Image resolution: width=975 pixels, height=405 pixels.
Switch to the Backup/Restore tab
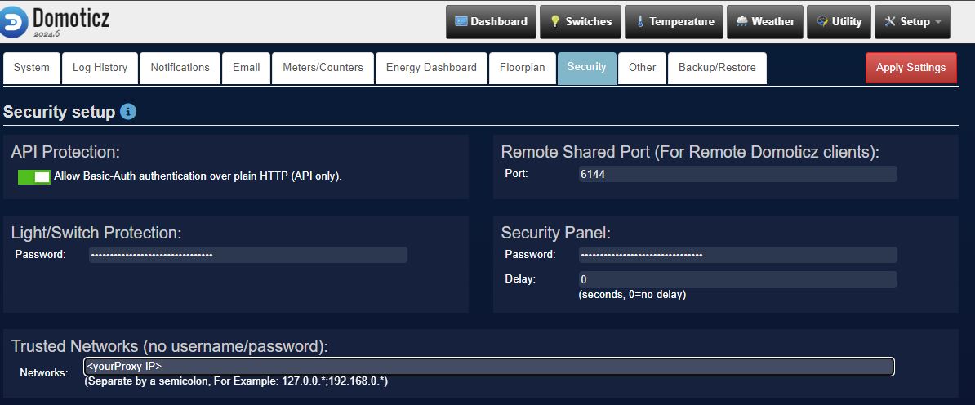point(717,68)
